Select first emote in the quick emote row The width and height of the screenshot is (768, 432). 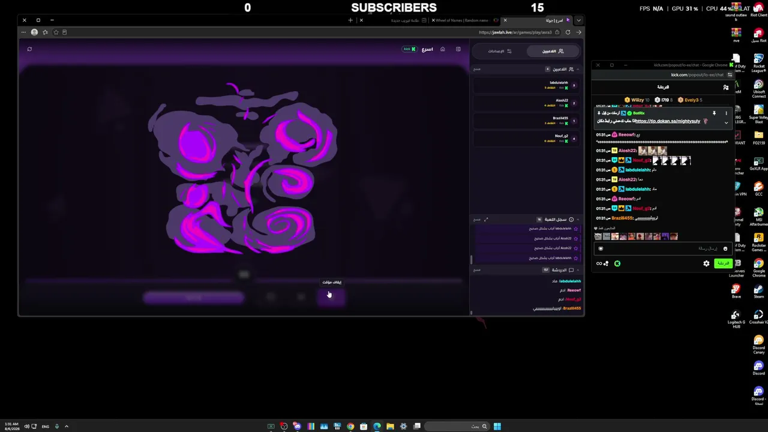[598, 236]
